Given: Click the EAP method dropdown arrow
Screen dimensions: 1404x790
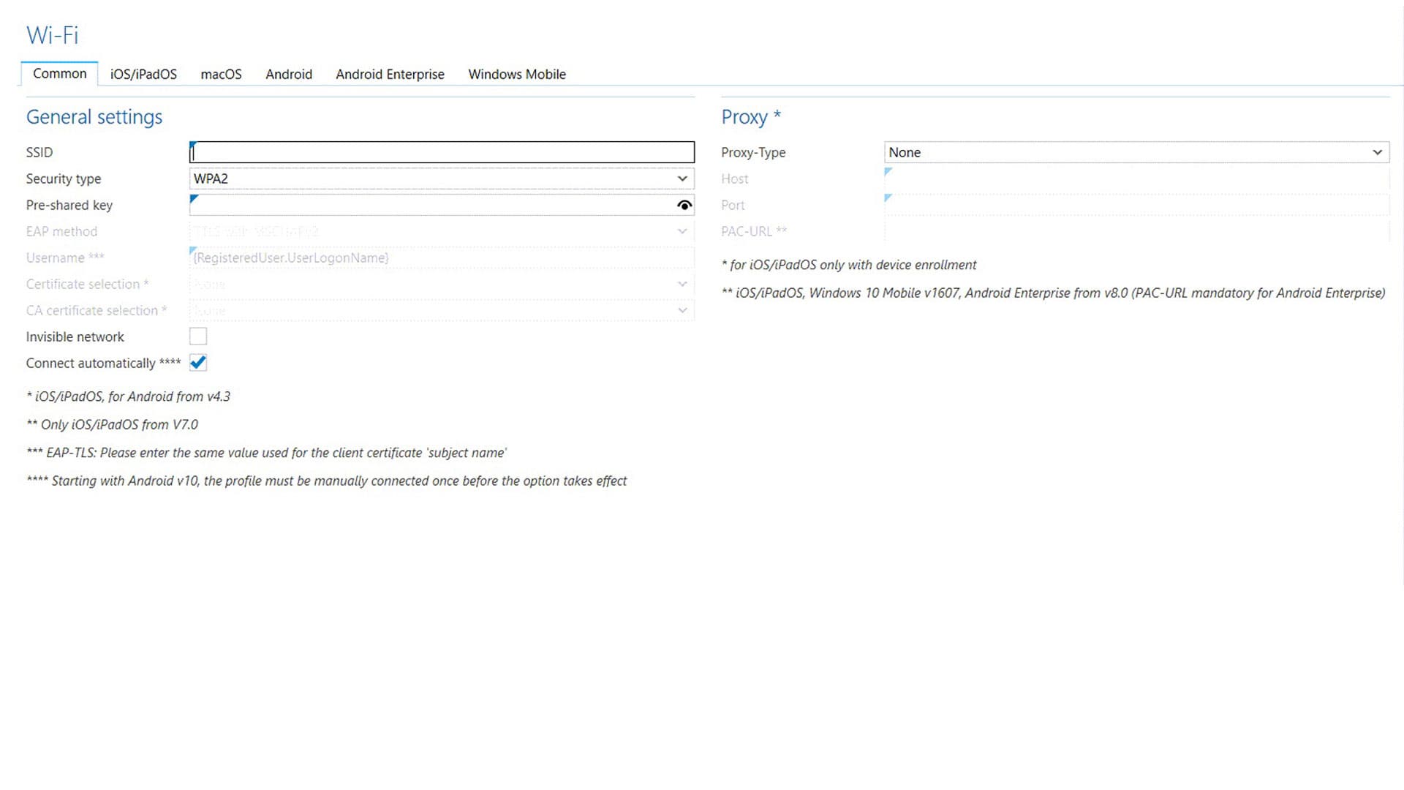Looking at the screenshot, I should coord(682,231).
